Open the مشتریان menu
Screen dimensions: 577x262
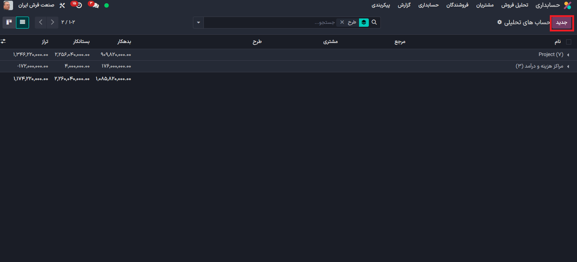[x=485, y=5]
